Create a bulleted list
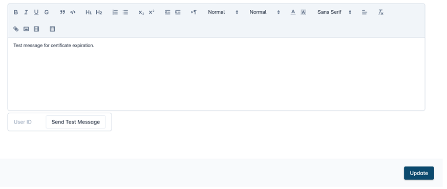Image resolution: width=447 pixels, height=189 pixels. pyautogui.click(x=125, y=12)
